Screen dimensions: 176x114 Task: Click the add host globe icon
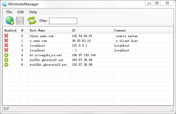[10, 20]
